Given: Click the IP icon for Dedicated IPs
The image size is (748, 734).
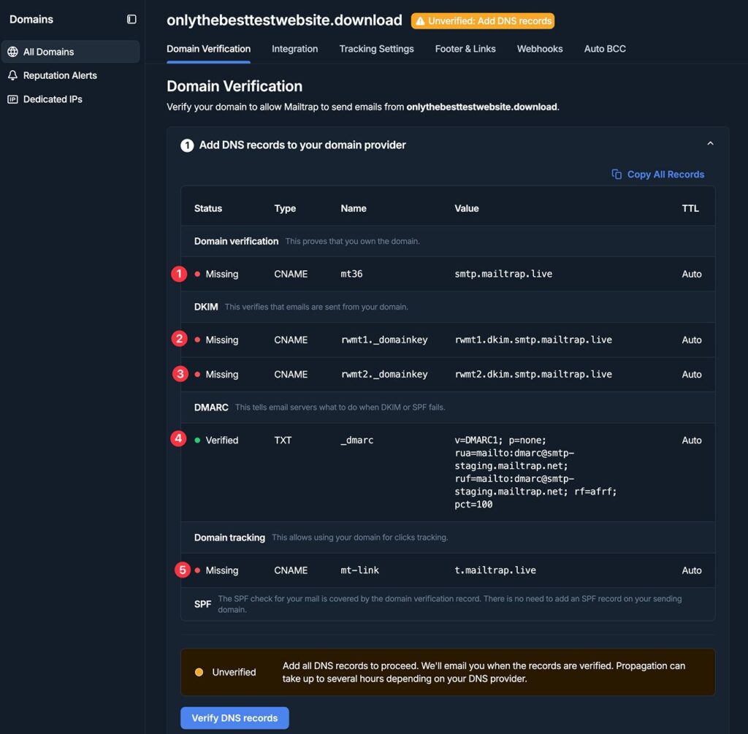Looking at the screenshot, I should coord(13,99).
